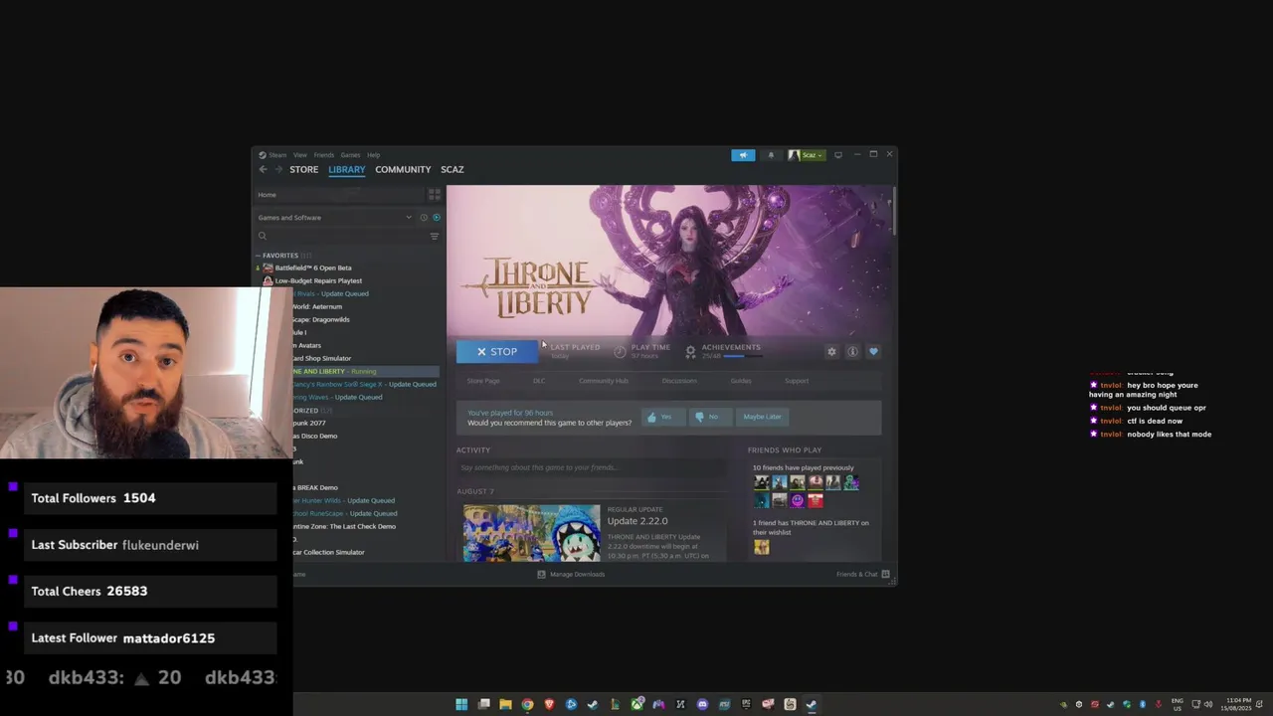Viewport: 1273px width, 716px height.
Task: Open Brave browser from the taskbar
Action: [x=549, y=704]
